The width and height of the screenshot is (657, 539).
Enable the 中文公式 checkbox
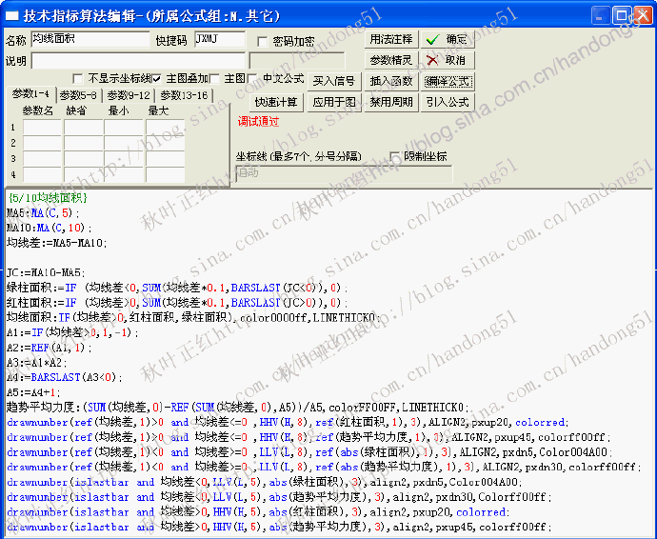pyautogui.click(x=252, y=78)
